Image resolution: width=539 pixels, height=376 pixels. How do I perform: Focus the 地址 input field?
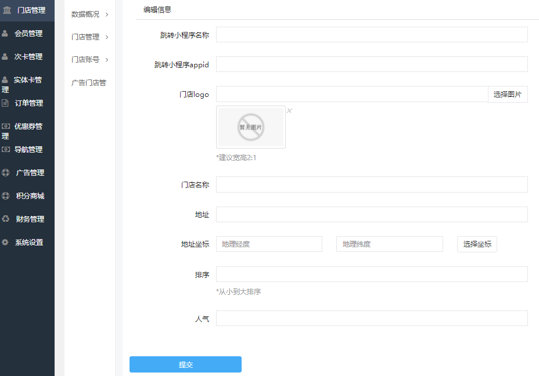372,214
